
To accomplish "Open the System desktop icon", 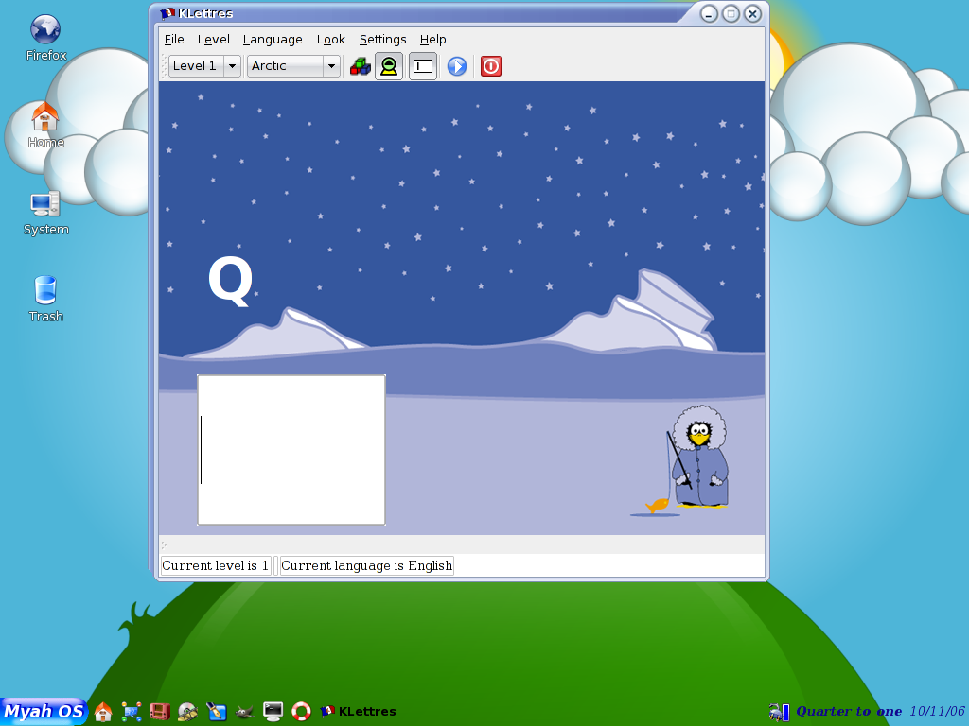I will [x=45, y=213].
